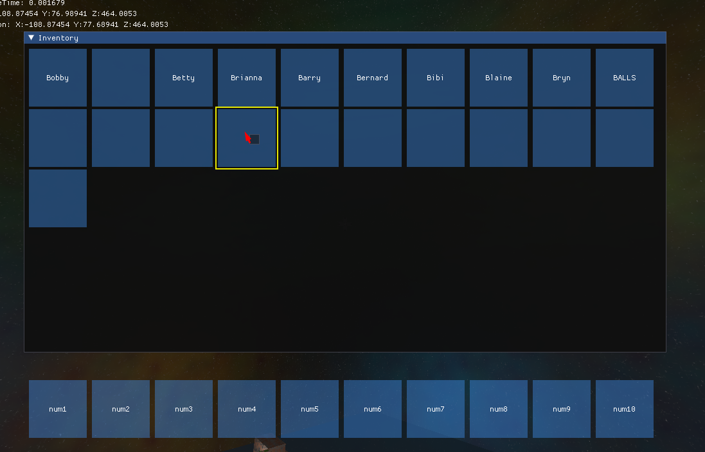Collapse the Inventory panel
The height and width of the screenshot is (452, 705).
[x=30, y=37]
